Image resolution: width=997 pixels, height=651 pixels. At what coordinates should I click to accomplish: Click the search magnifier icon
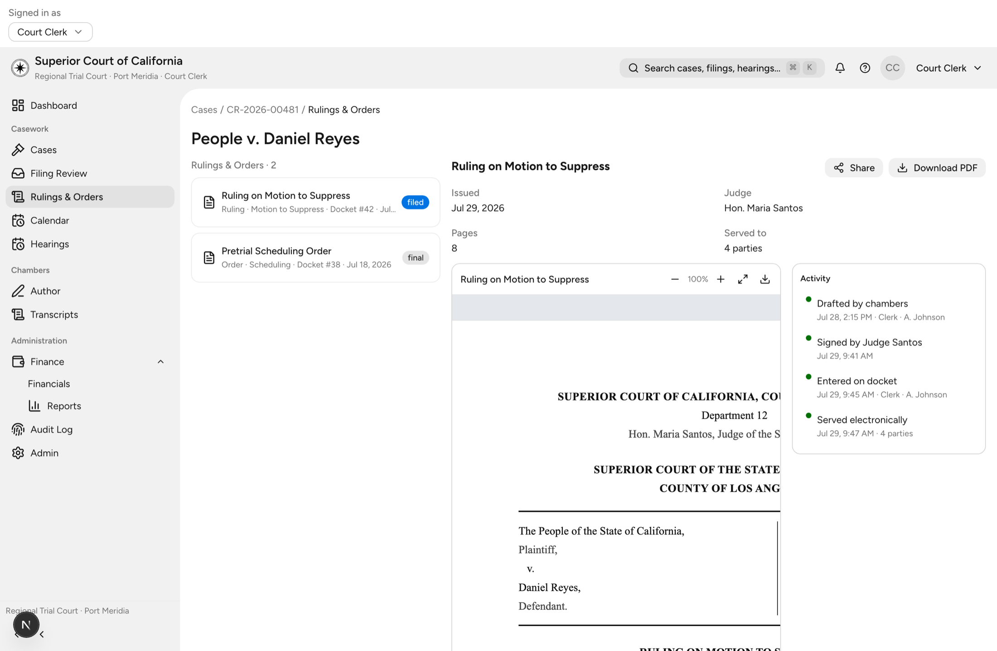point(633,68)
